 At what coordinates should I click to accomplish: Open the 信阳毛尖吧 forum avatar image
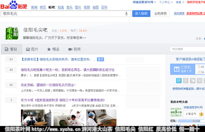point(12,33)
